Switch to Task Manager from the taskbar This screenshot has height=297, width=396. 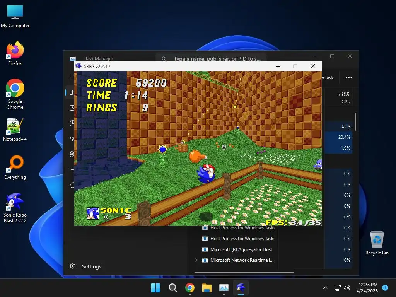coord(224,288)
